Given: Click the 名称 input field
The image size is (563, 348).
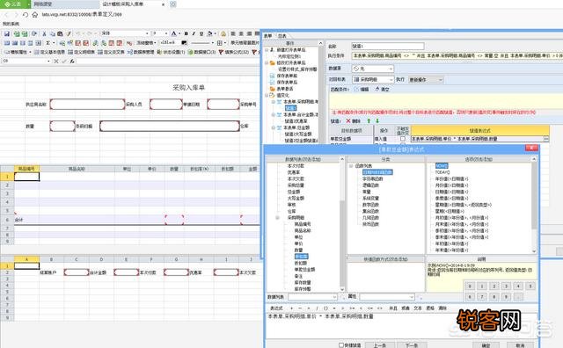Looking at the screenshot, I should click(x=387, y=46).
